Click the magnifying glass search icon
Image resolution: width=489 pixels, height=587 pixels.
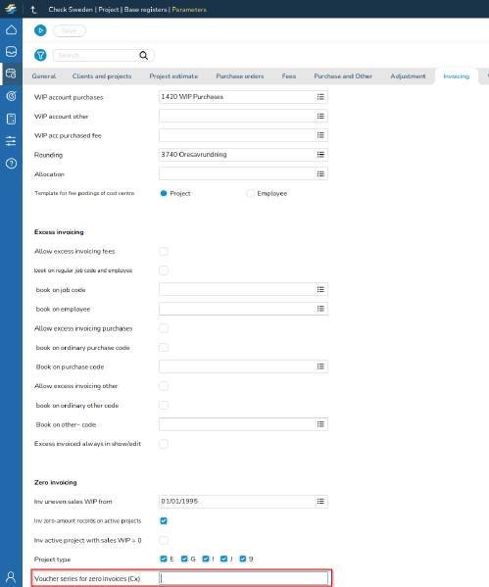(x=144, y=56)
